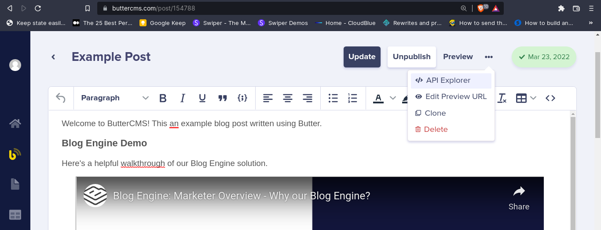Open the browser extensions puzzle icon

[x=561, y=8]
